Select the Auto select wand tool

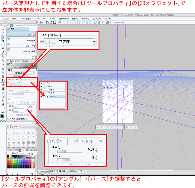coord(3,48)
